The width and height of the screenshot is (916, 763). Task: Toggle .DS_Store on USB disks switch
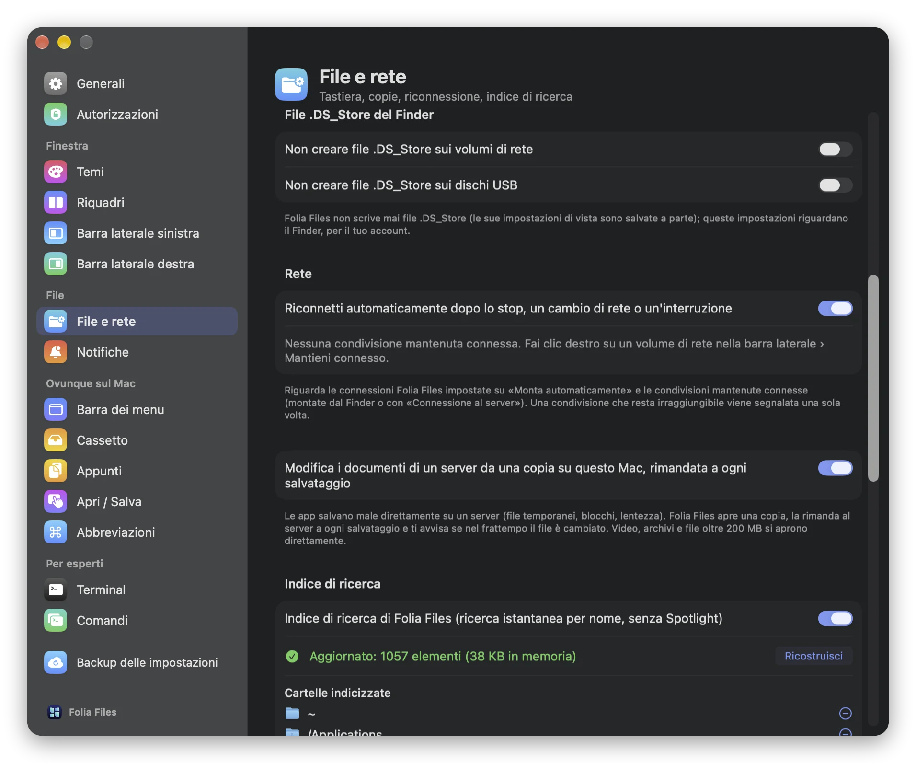[835, 185]
